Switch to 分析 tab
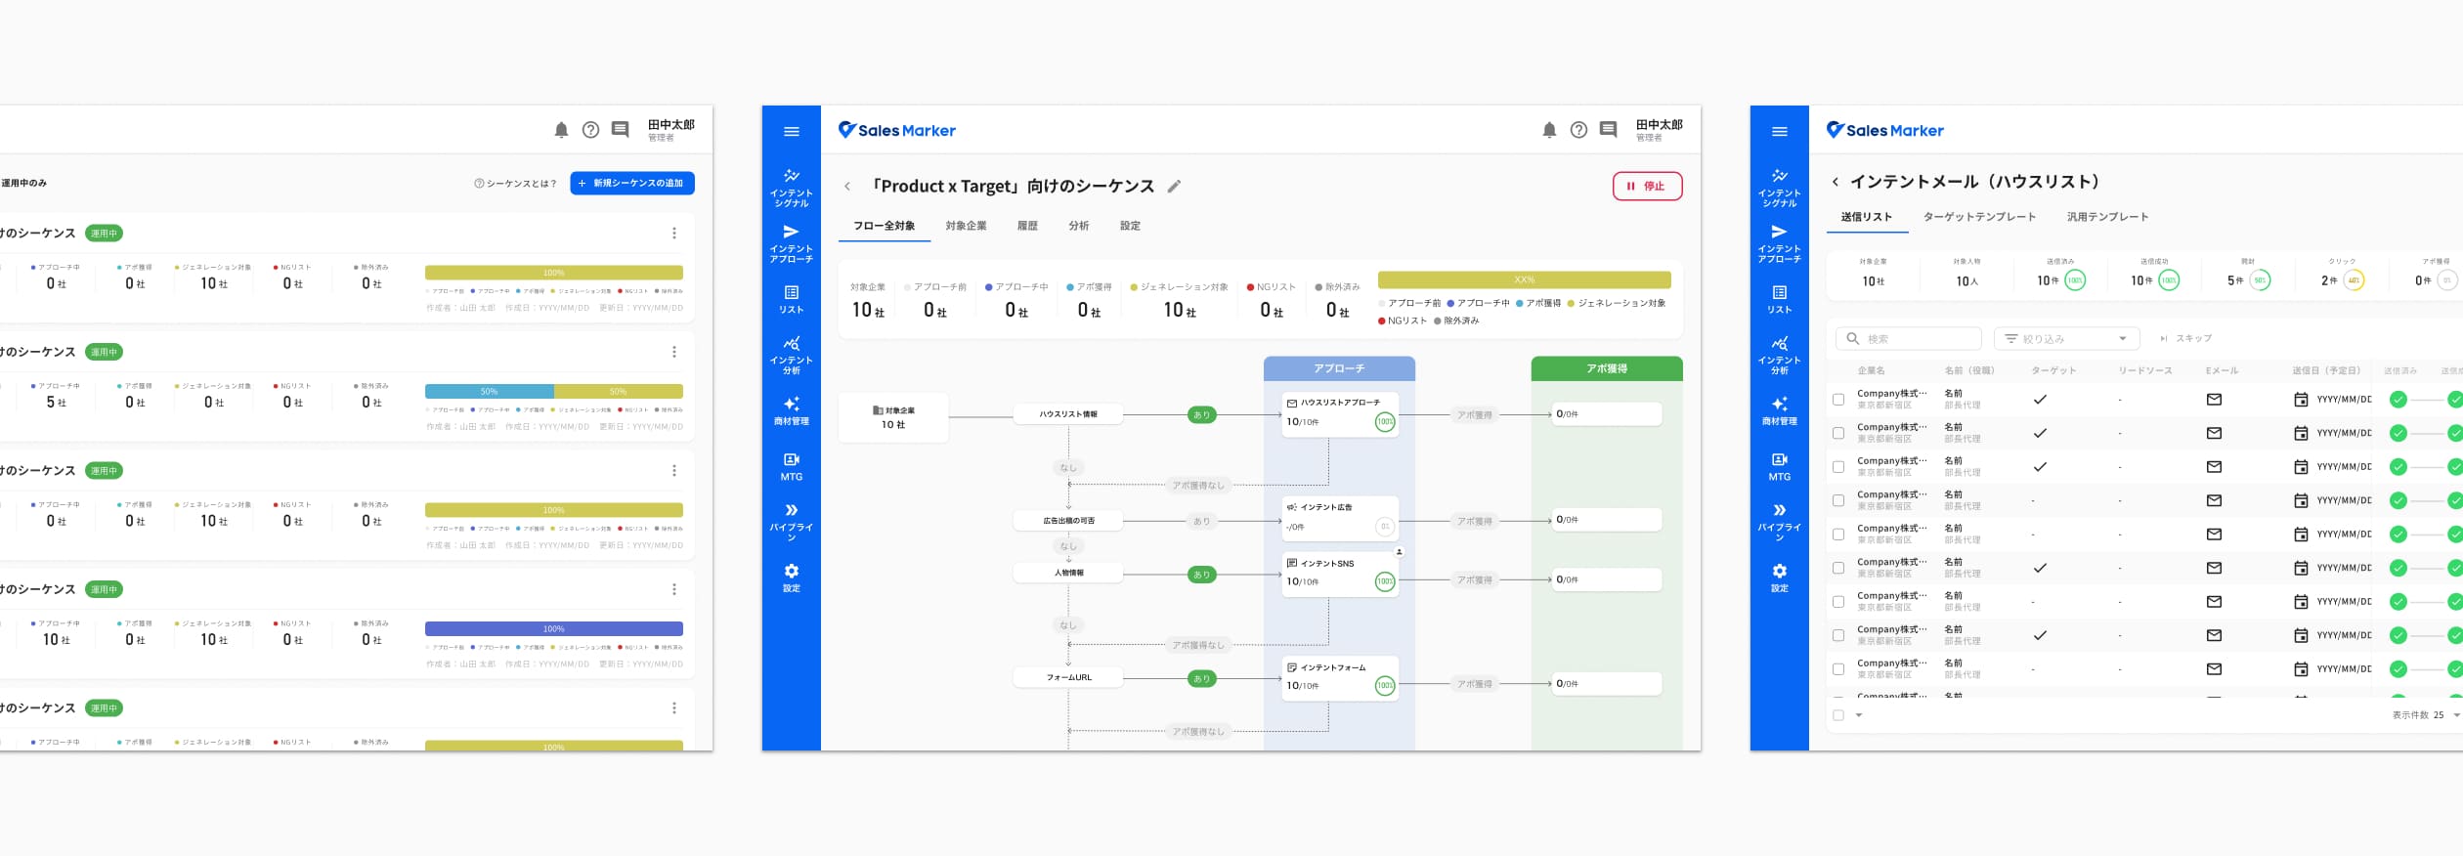 coord(1079,226)
